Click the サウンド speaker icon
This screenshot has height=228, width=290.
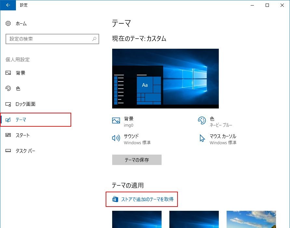click(x=116, y=138)
